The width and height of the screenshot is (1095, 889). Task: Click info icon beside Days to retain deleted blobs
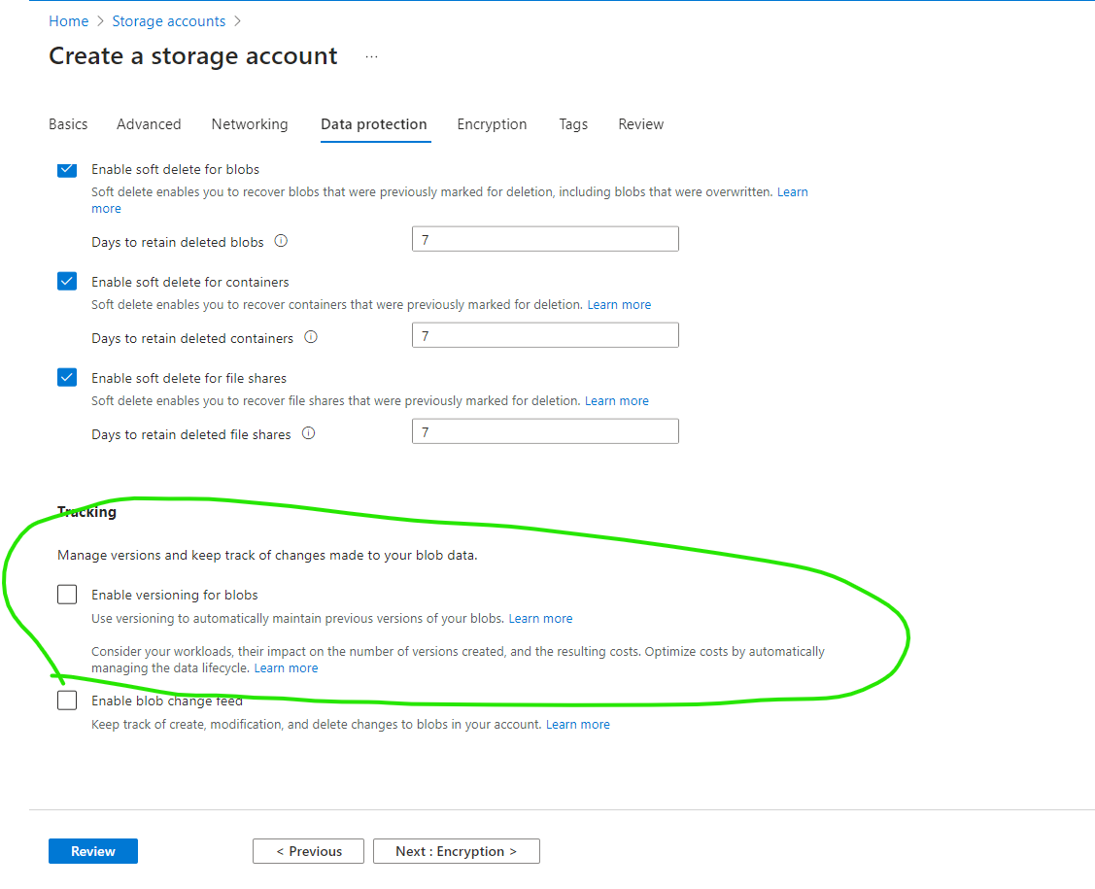point(281,241)
